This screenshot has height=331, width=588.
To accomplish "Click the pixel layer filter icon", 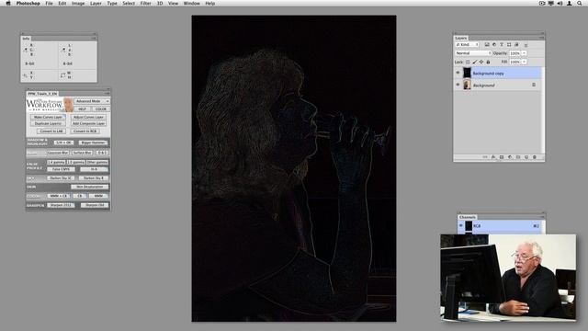I will [x=487, y=45].
